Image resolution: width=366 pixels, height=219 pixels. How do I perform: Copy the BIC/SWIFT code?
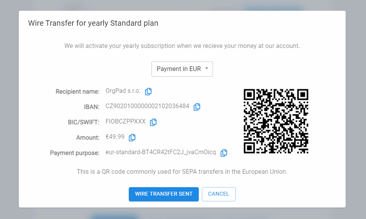pos(153,122)
